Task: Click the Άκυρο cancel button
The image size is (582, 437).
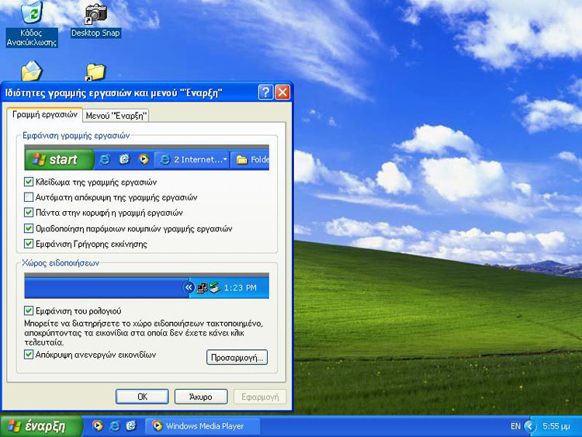Action: click(201, 397)
